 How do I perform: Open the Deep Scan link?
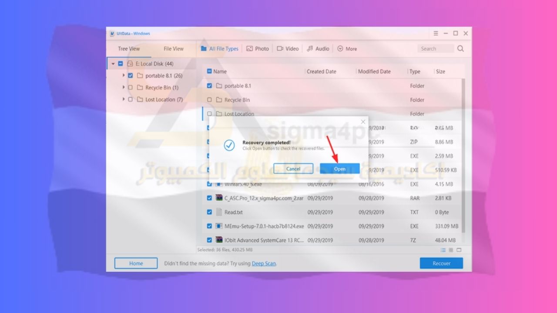264,263
